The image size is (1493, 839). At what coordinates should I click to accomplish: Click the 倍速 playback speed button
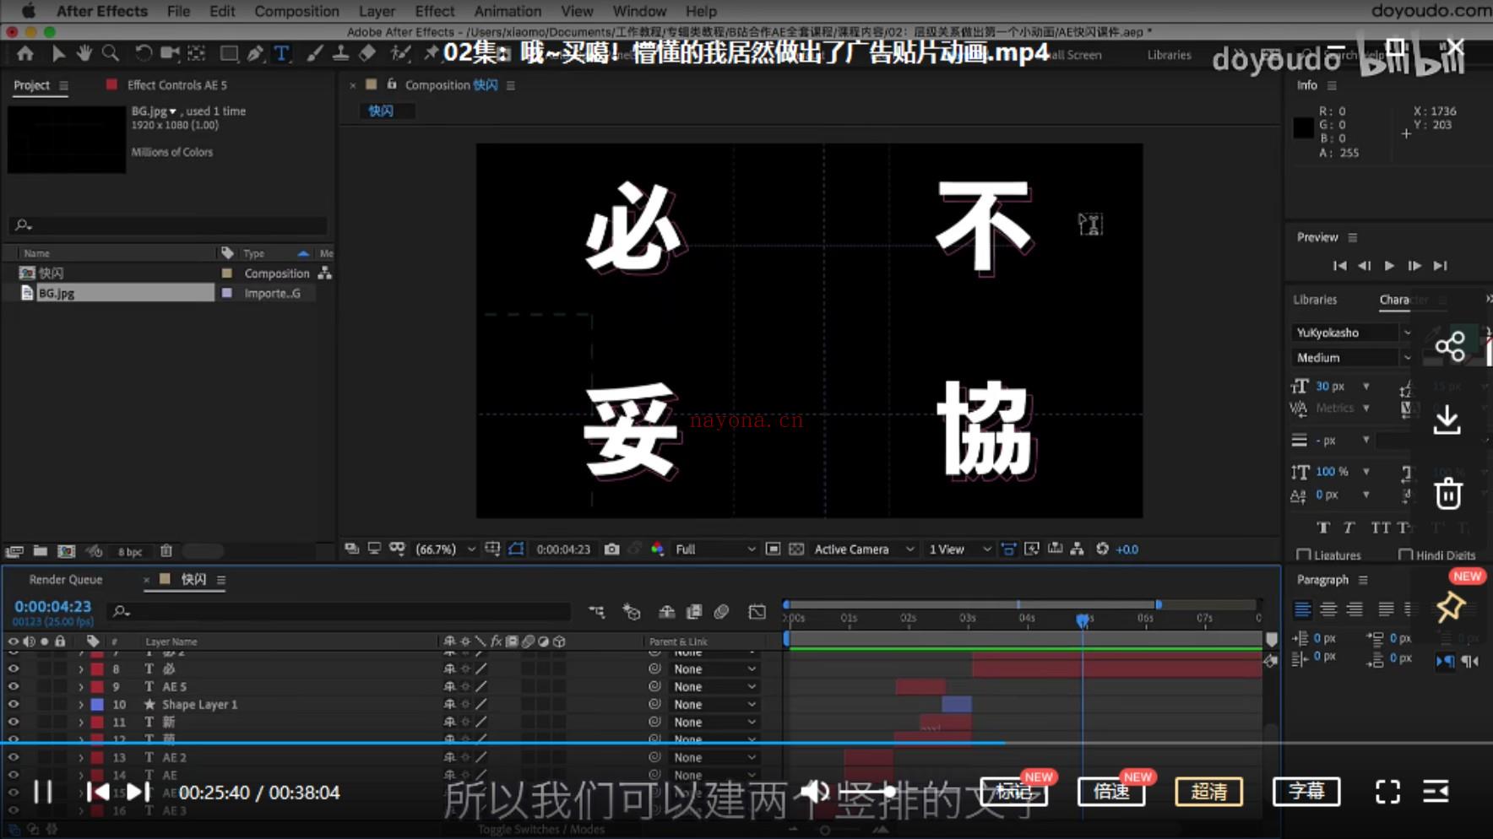point(1111,791)
